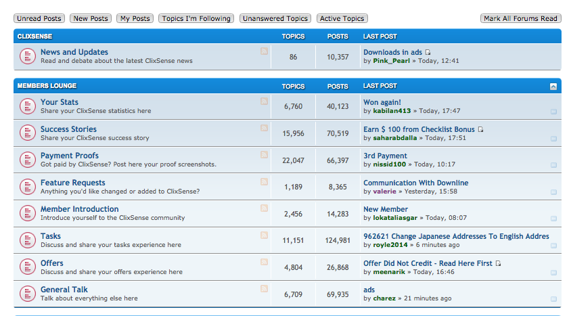
Task: Open RSS feed for Success Stories
Action: tap(264, 128)
